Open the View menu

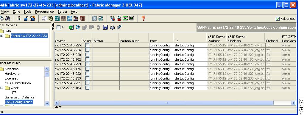5,12
